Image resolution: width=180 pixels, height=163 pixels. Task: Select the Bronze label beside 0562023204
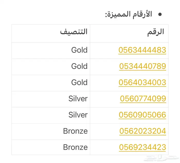click(75, 131)
